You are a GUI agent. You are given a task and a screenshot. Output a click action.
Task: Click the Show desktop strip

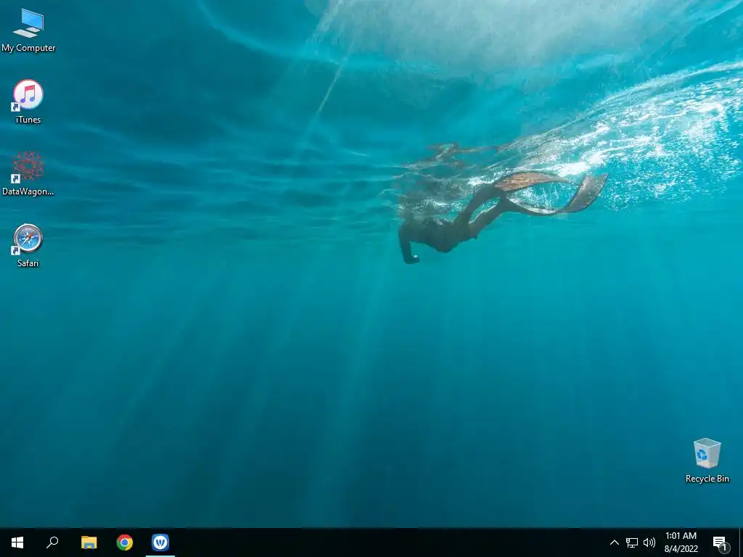(x=741, y=542)
